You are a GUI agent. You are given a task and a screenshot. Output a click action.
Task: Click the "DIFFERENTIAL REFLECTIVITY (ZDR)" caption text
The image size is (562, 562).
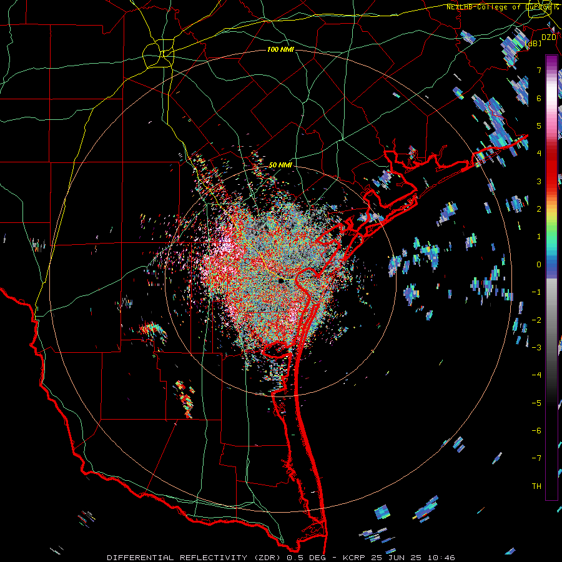click(195, 558)
